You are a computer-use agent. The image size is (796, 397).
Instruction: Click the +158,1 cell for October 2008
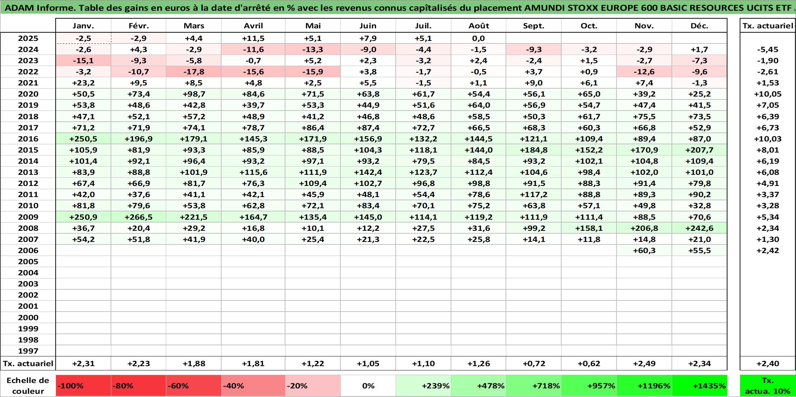coord(589,228)
